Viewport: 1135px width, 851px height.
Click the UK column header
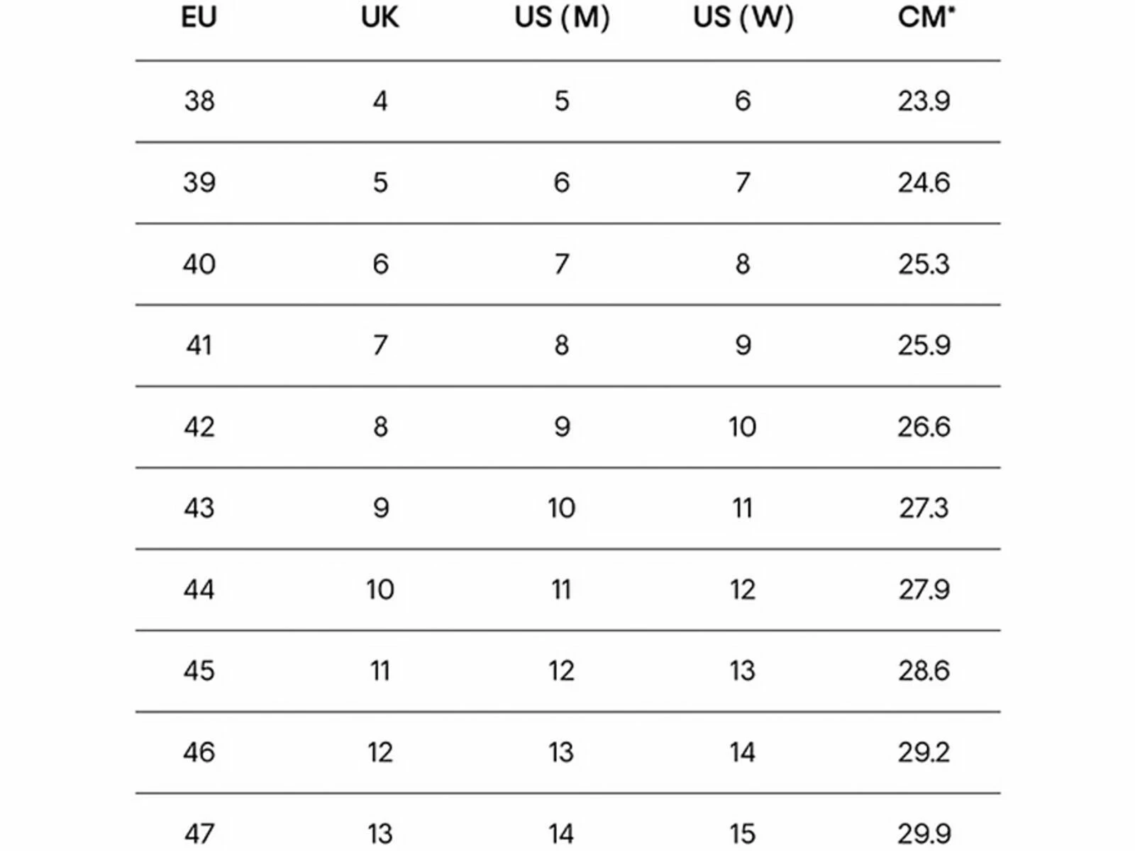pos(380,17)
